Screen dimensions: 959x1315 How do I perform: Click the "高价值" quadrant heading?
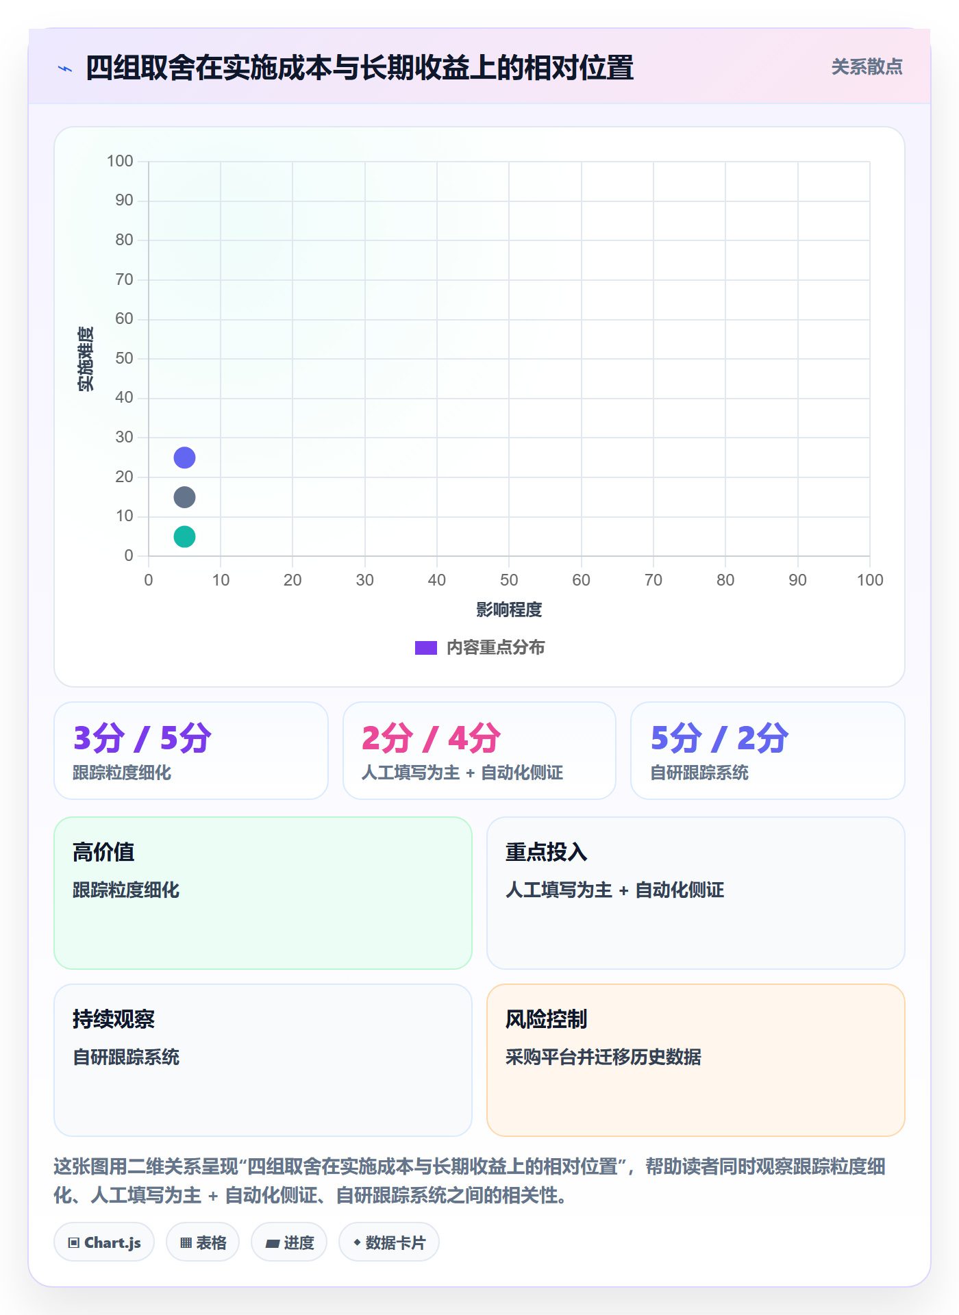pos(103,852)
